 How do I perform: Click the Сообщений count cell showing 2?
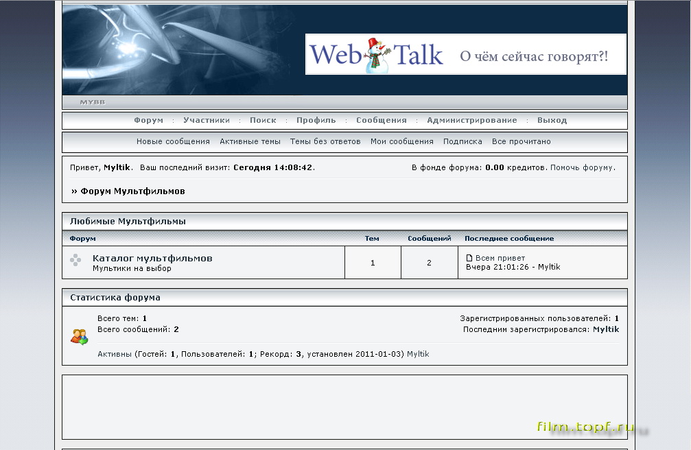point(430,263)
